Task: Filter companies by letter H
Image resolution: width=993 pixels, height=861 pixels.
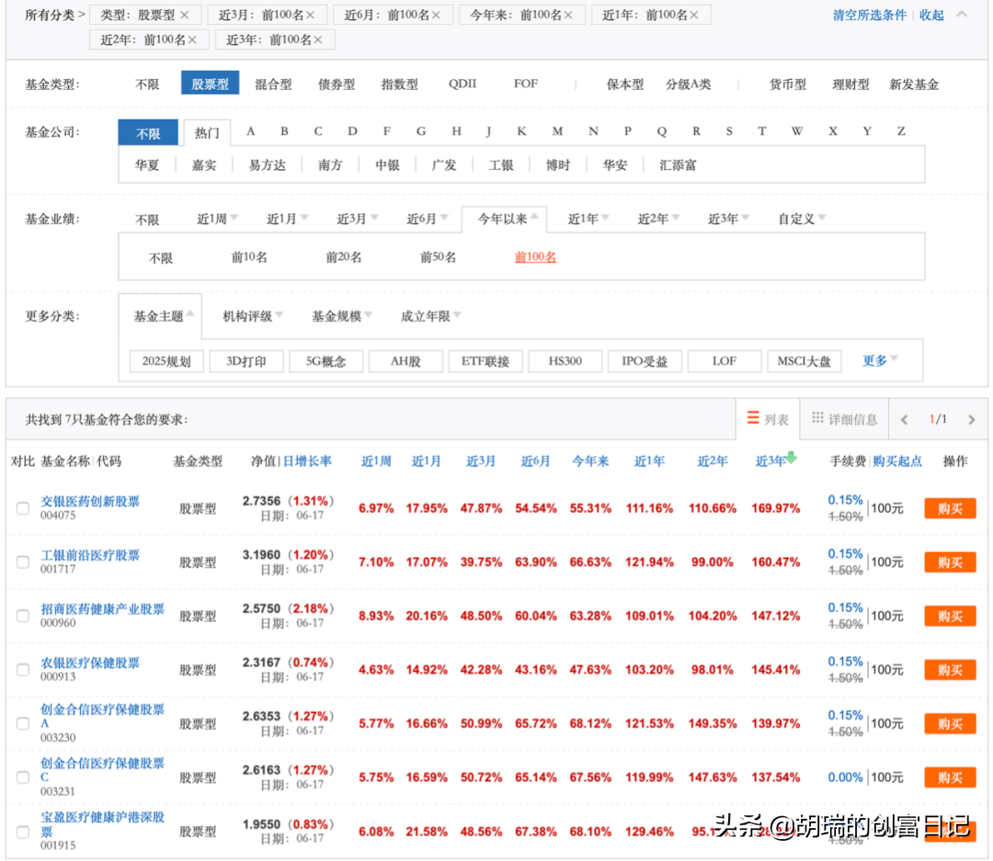Action: [456, 131]
